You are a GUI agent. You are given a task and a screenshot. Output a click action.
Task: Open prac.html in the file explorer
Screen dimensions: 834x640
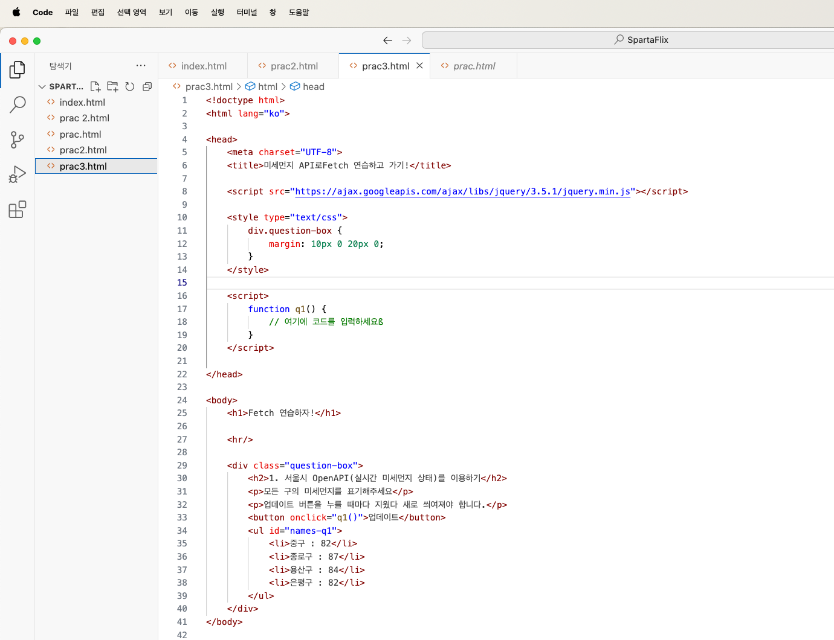(97, 135)
